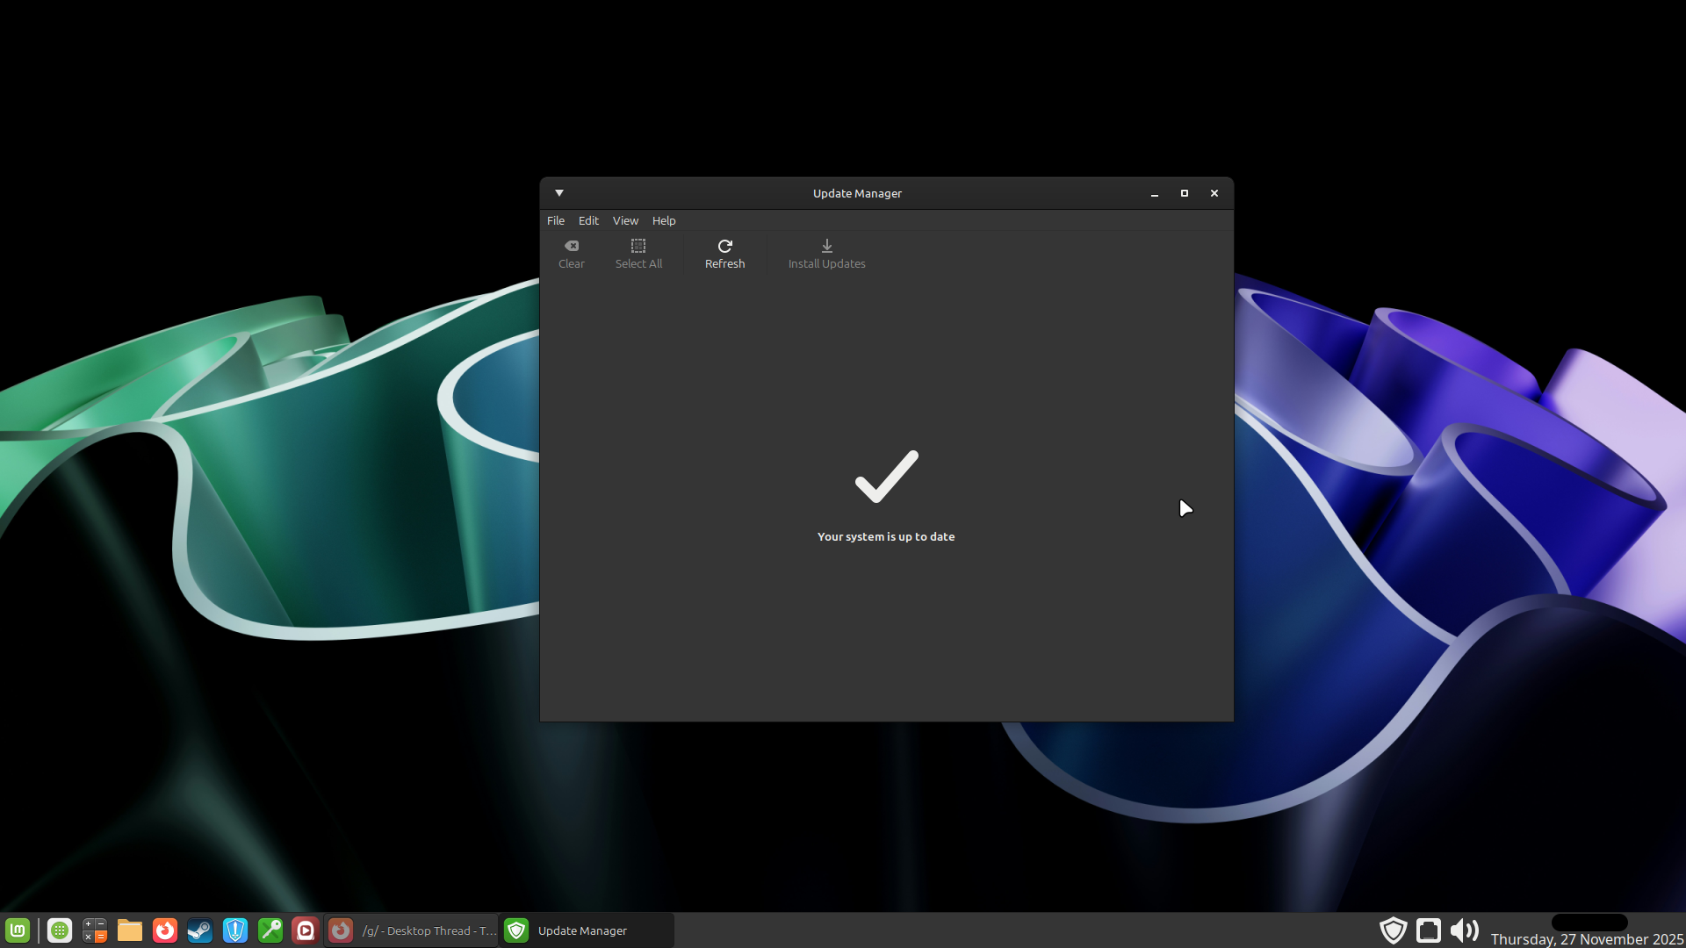The height and width of the screenshot is (948, 1686).
Task: Open the volume control in system tray
Action: click(x=1464, y=930)
